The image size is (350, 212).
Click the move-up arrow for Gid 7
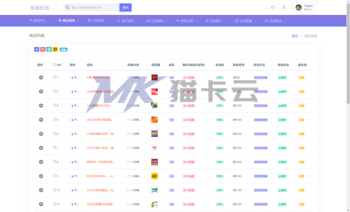pos(72,148)
